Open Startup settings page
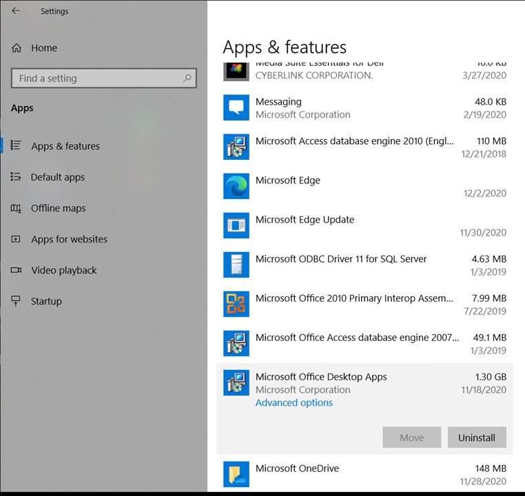 pos(46,301)
